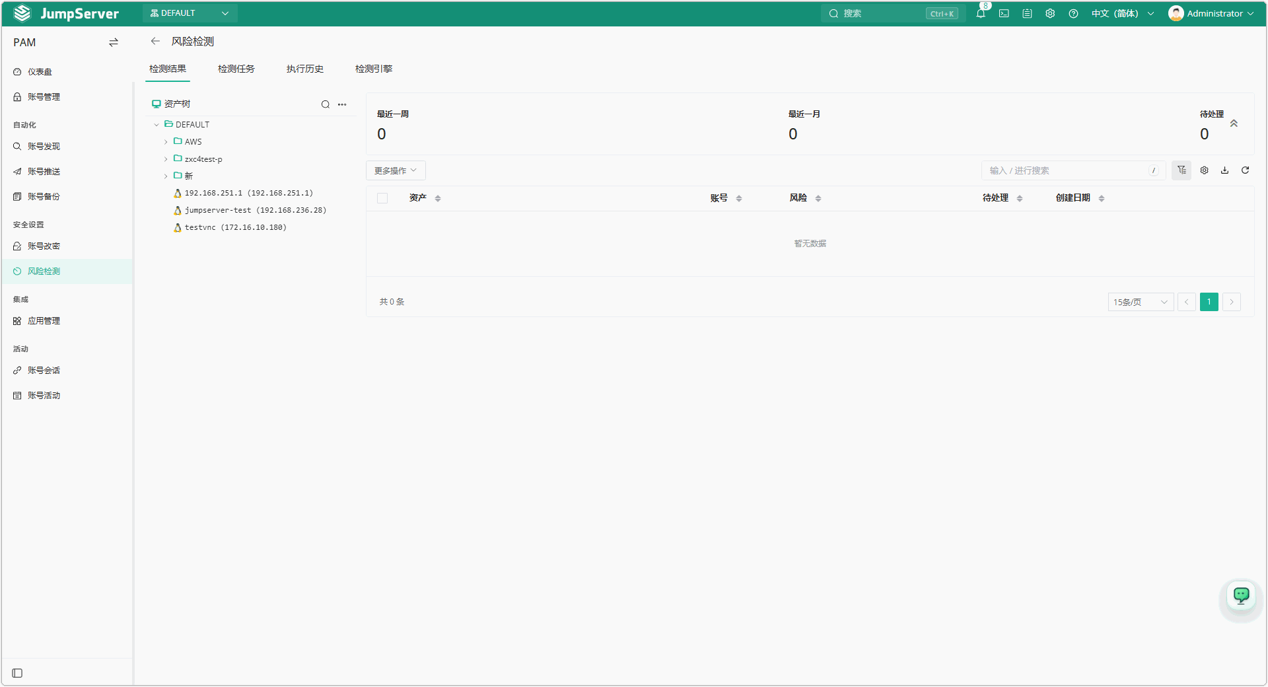
Task: Select the 检测结果 tab
Action: [168, 69]
